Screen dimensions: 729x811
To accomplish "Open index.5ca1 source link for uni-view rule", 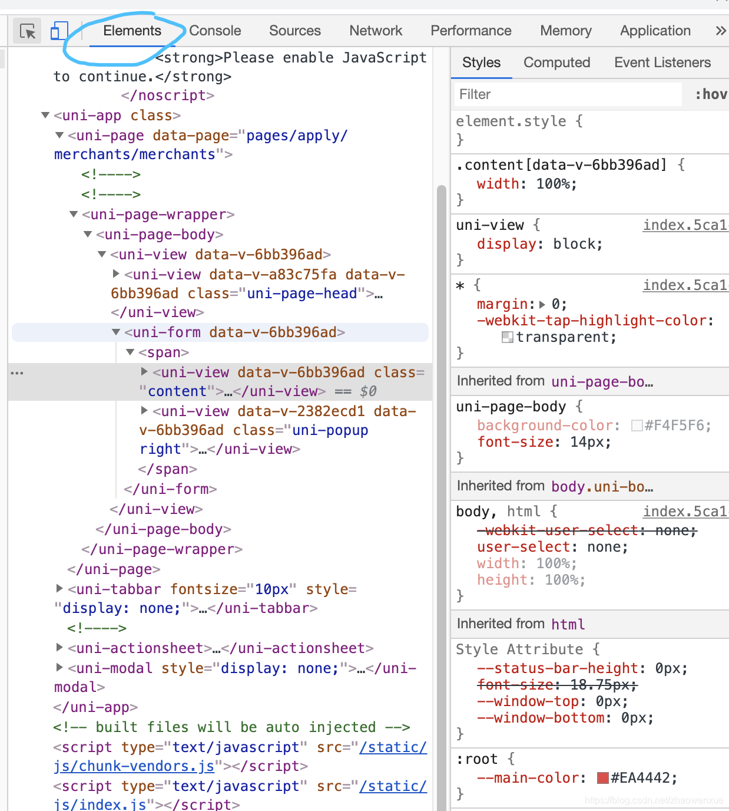I will click(x=685, y=225).
